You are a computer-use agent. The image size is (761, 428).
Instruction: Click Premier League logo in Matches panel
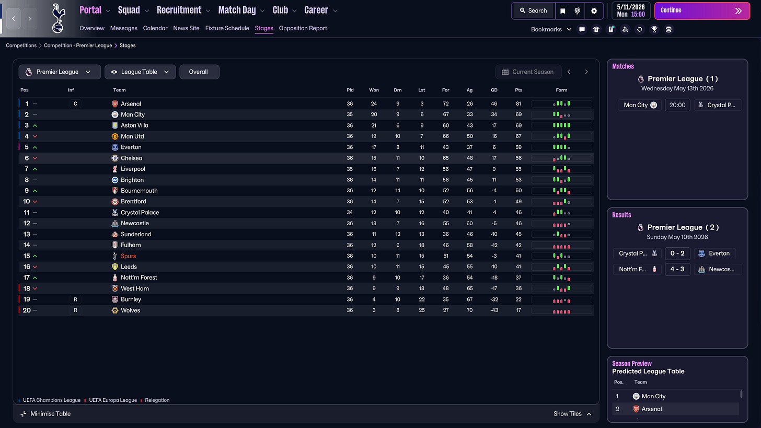click(641, 79)
